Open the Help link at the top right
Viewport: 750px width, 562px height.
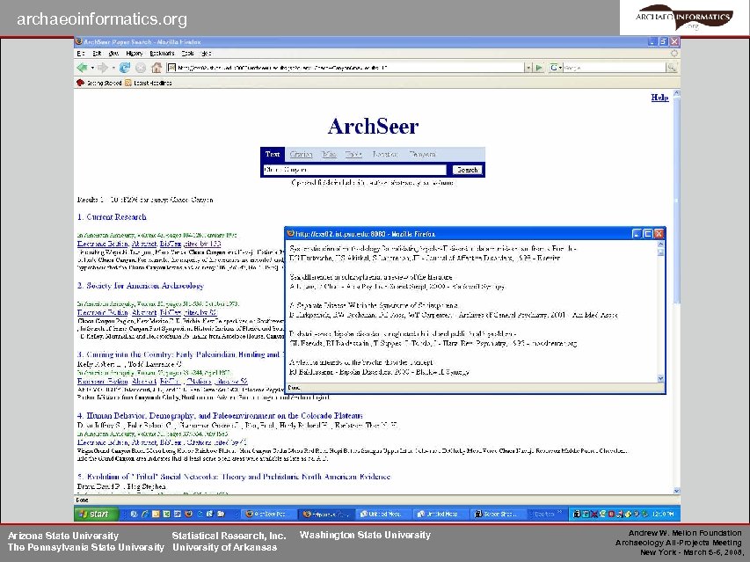(659, 98)
